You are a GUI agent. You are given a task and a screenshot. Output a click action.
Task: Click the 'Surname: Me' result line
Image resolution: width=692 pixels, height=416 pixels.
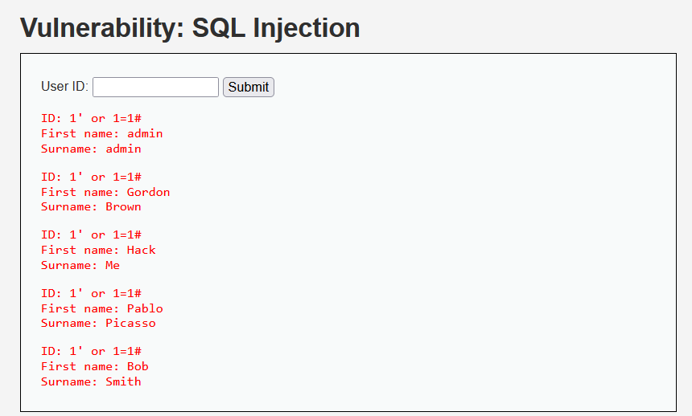[x=80, y=265]
